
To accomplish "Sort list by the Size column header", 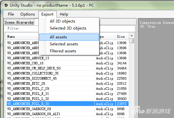I will pos(122,36).
